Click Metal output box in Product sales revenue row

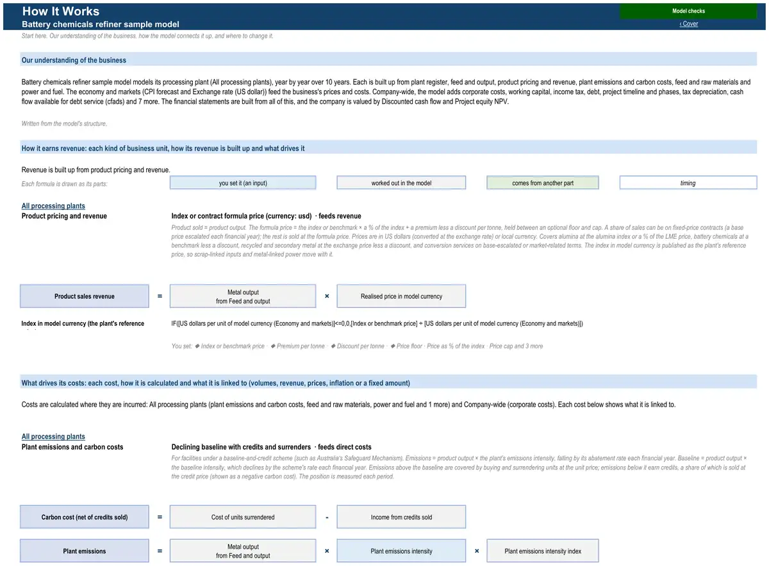(x=243, y=296)
